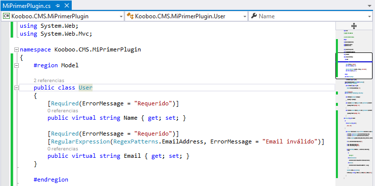Click the Email property identifier
Screen dimensions: 375x186
click(132, 156)
